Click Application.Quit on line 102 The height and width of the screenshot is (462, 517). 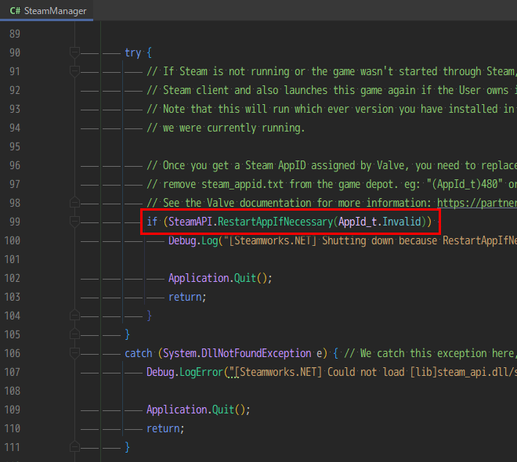tap(212, 278)
